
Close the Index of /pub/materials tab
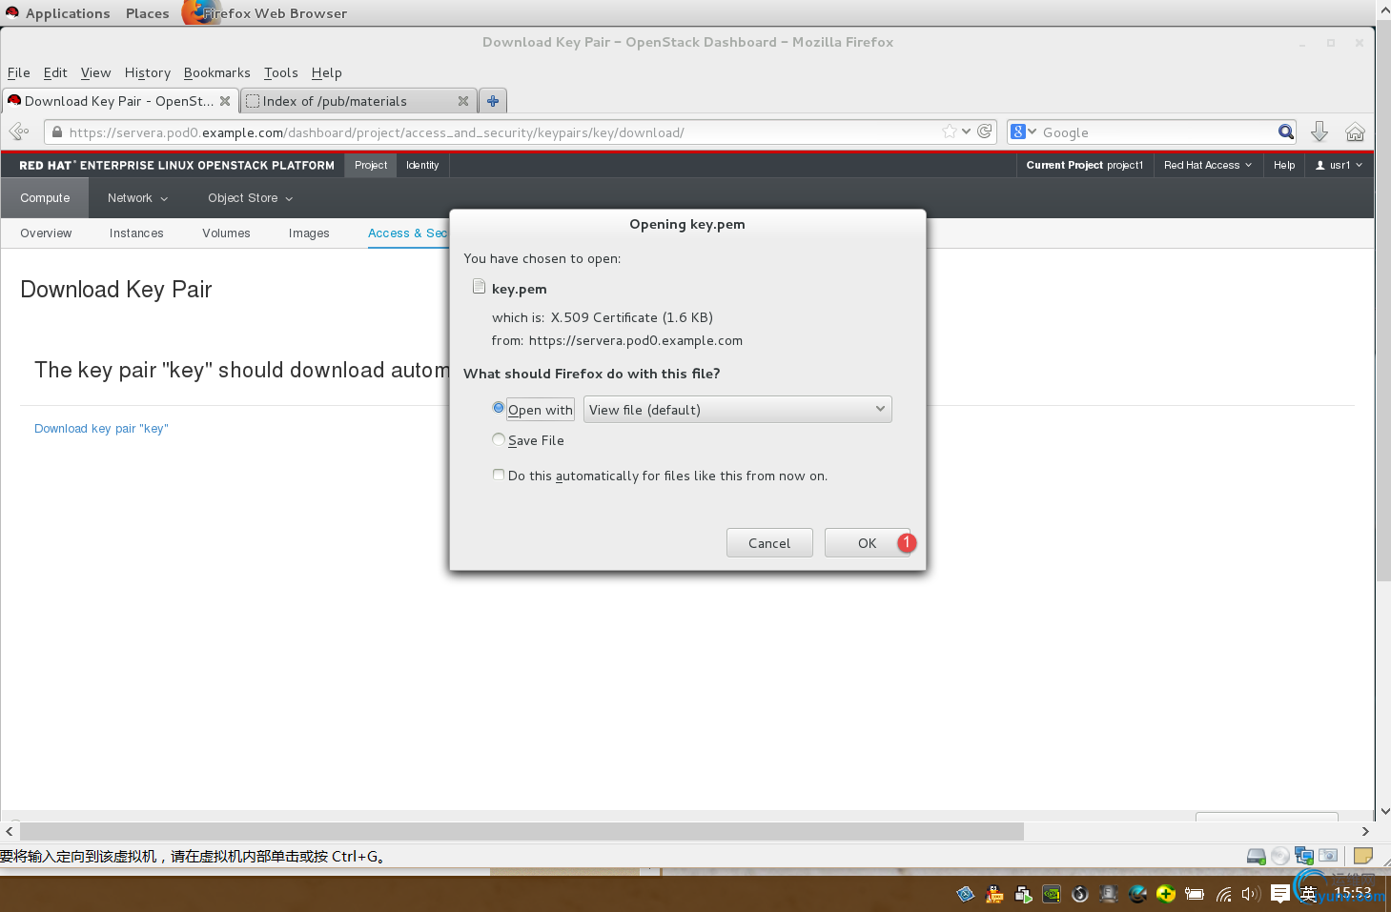click(x=463, y=101)
